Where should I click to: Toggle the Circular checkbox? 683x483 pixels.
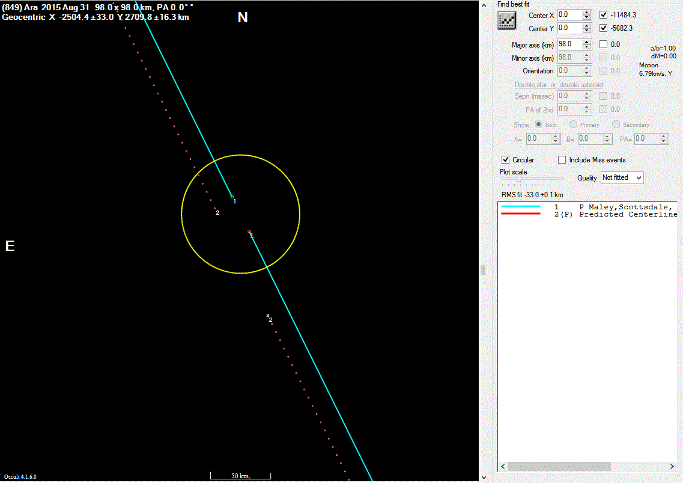pyautogui.click(x=506, y=160)
